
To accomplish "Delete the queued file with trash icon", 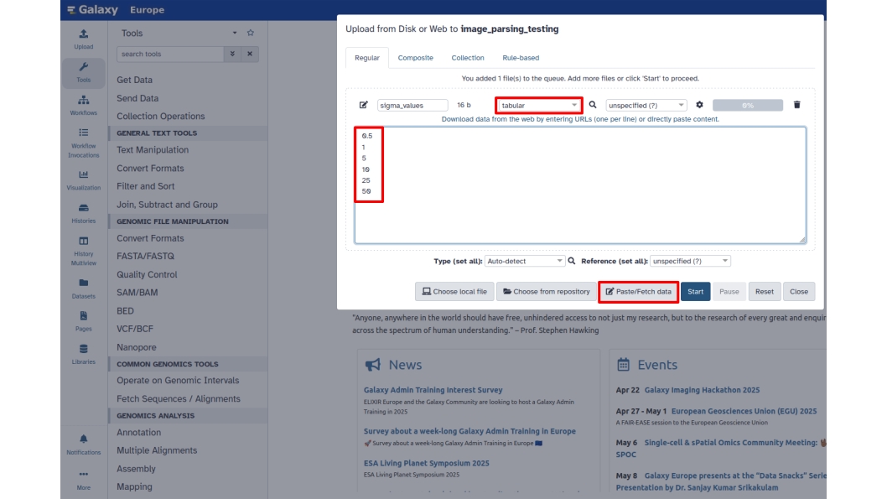I will click(x=796, y=105).
